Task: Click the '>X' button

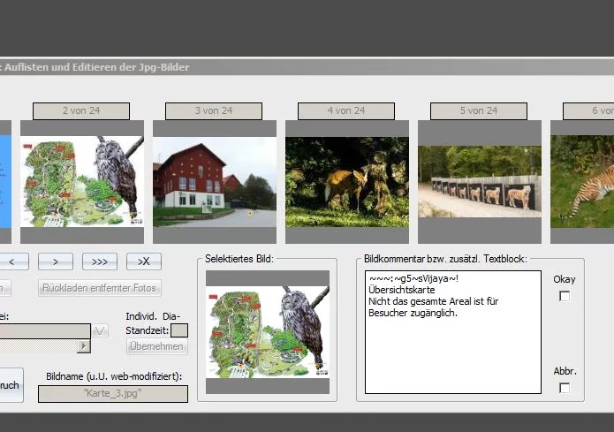Action: tap(144, 261)
